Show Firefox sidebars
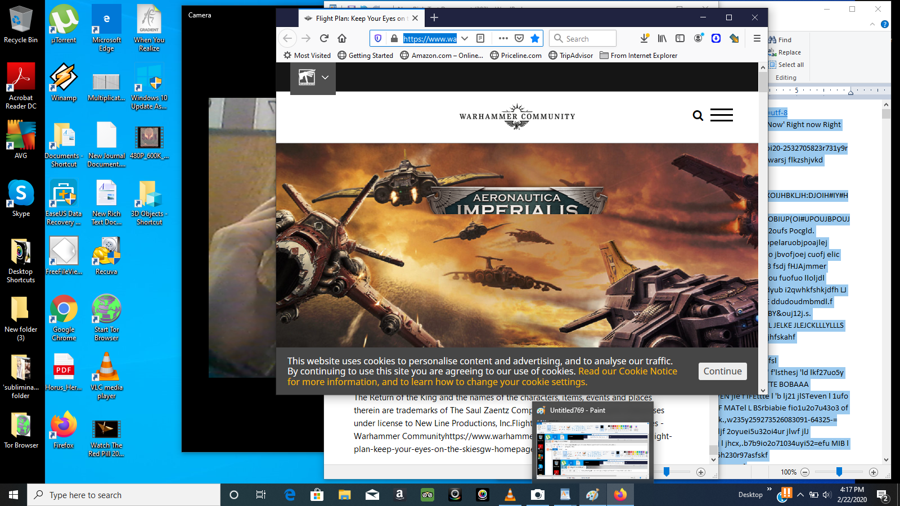The image size is (900, 506). (680, 38)
